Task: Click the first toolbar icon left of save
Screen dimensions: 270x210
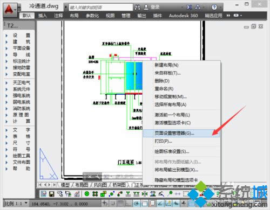Action: pos(43,194)
